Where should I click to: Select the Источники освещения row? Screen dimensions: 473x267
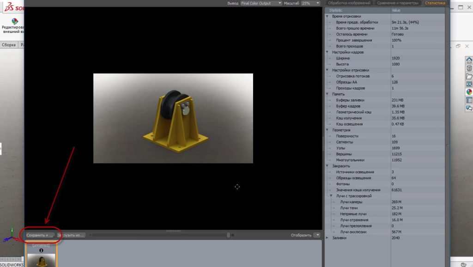[x=385, y=172]
